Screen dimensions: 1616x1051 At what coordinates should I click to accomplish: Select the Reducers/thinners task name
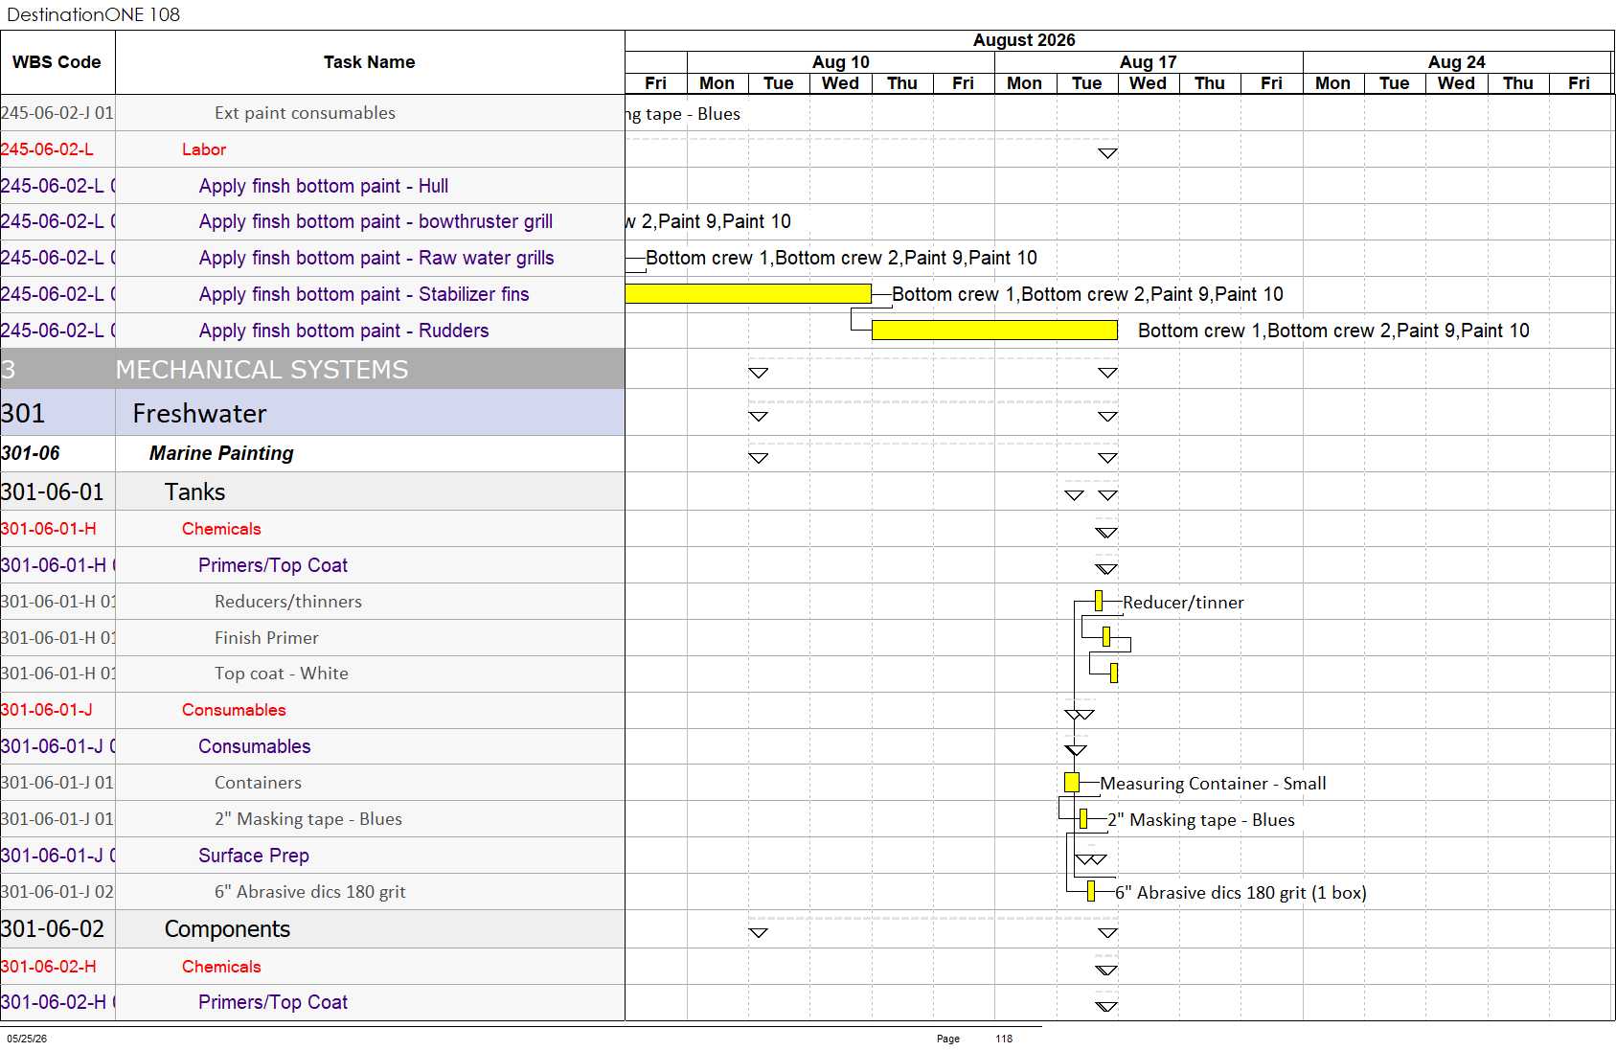[x=288, y=602]
